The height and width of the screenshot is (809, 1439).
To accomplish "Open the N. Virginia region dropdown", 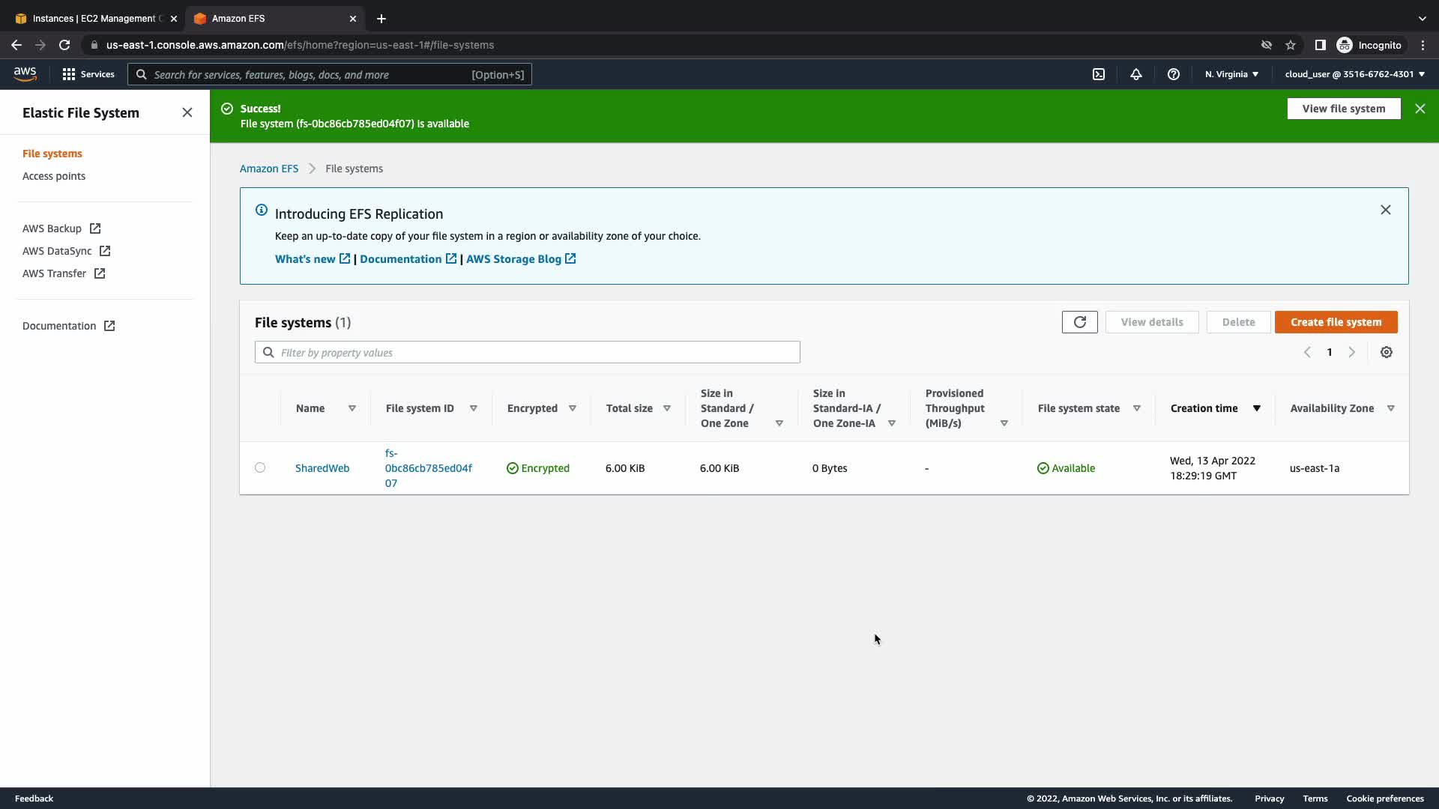I will (1231, 74).
